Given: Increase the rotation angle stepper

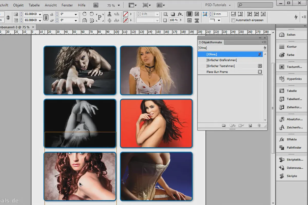Looking at the screenshot, I should tap(57, 13).
